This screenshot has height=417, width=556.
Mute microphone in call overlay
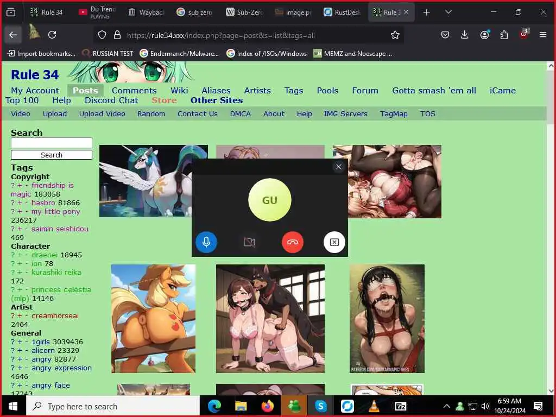[x=206, y=242]
